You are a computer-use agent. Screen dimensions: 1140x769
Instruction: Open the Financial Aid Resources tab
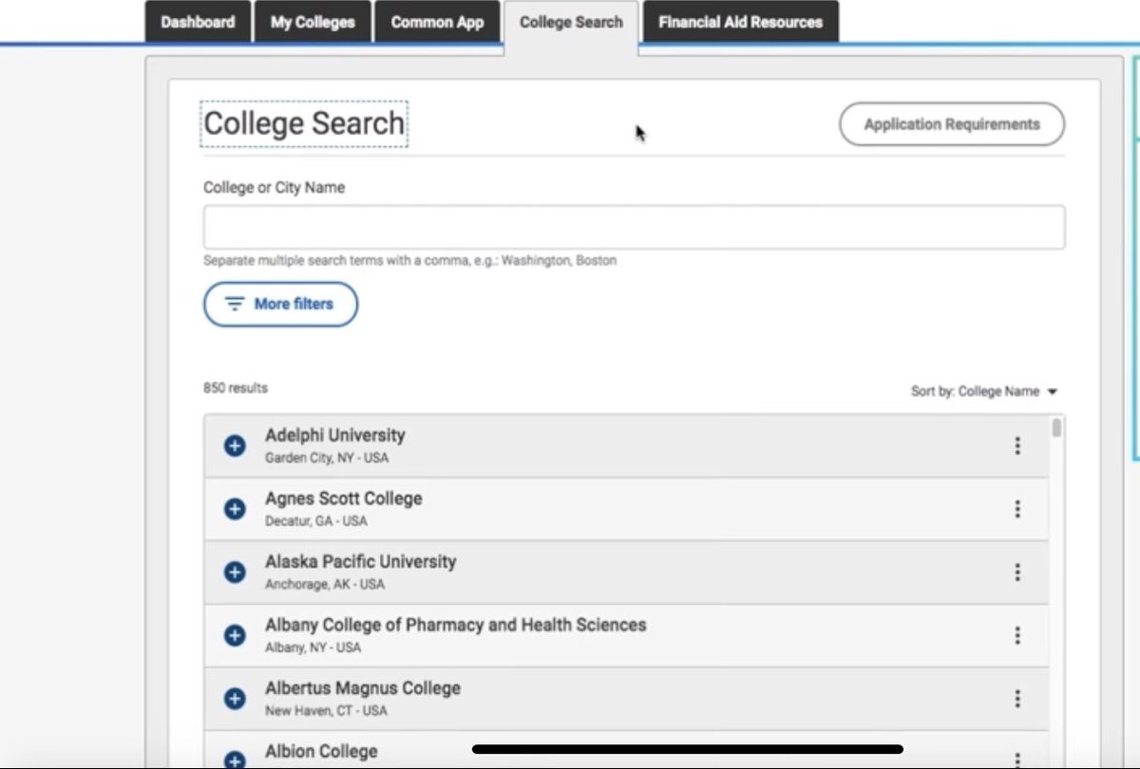click(x=740, y=22)
